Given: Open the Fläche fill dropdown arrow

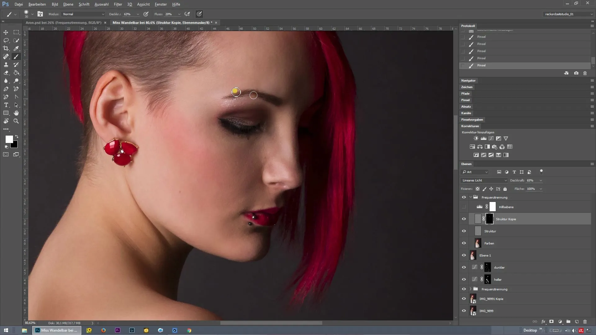Looking at the screenshot, I should 541,189.
